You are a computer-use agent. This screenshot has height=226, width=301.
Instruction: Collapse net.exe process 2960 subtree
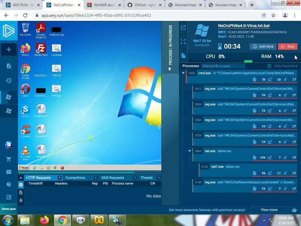[x=190, y=151]
